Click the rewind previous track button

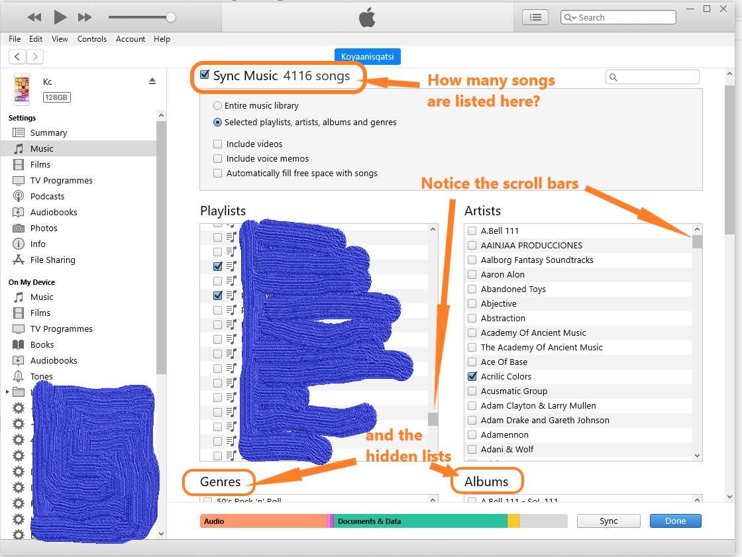(x=34, y=17)
